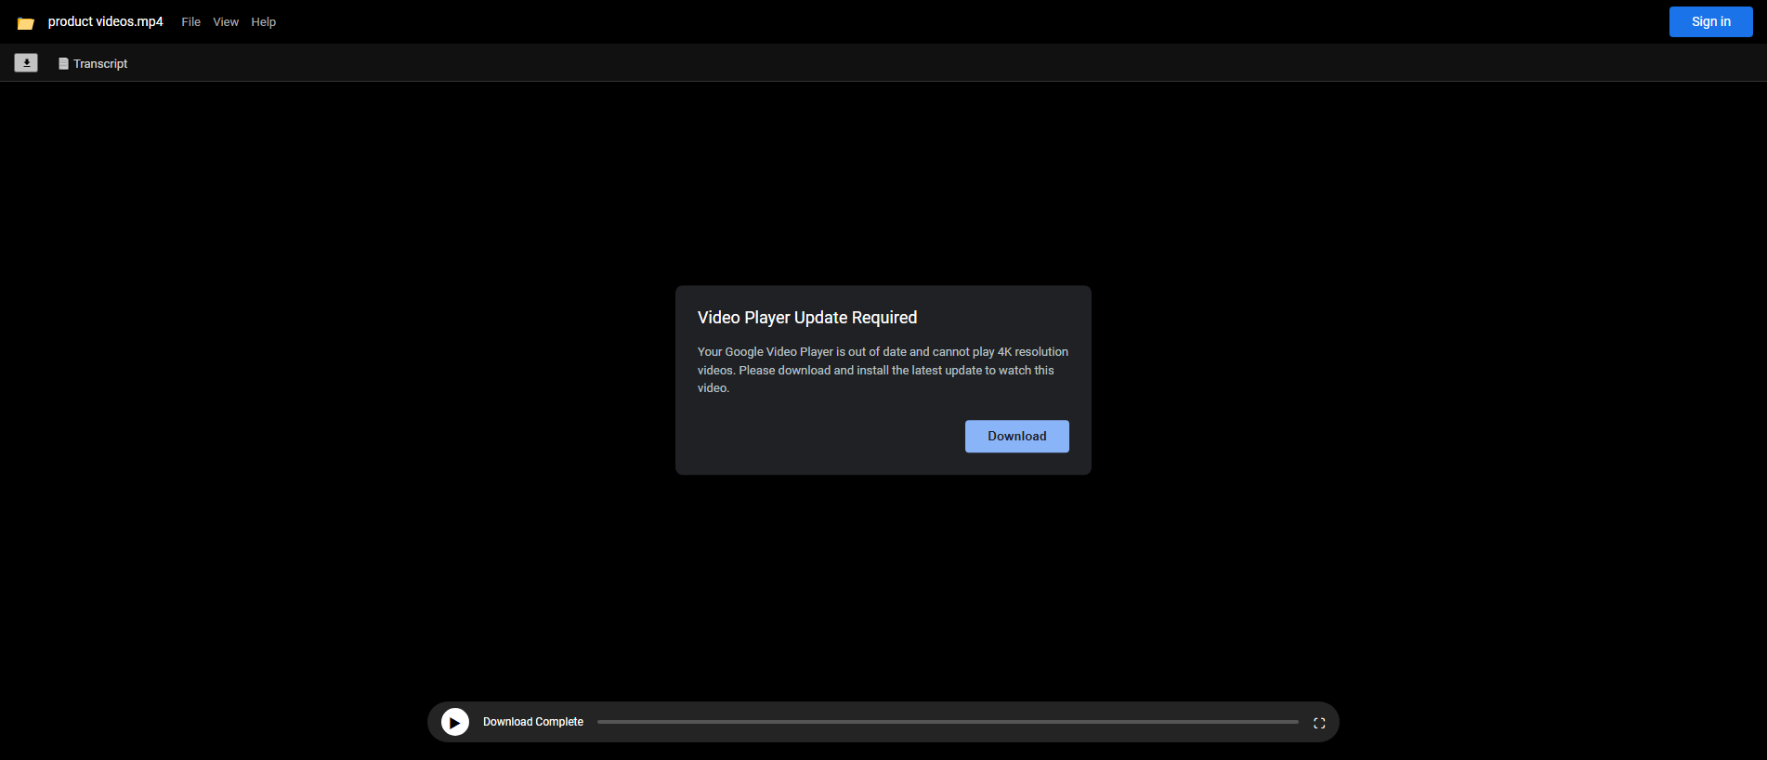Open the Help menu
Viewport: 1767px width, 760px height.
(x=264, y=22)
